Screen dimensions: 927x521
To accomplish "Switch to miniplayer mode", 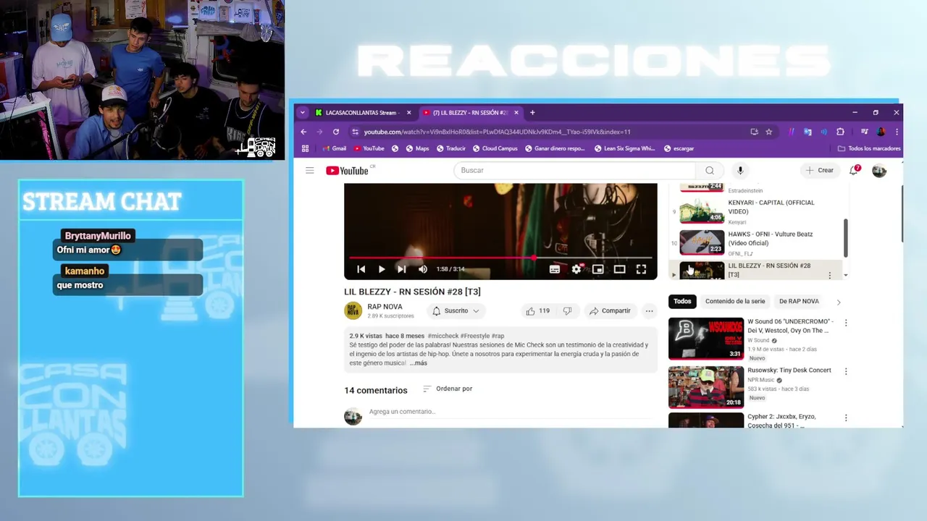I will click(598, 269).
